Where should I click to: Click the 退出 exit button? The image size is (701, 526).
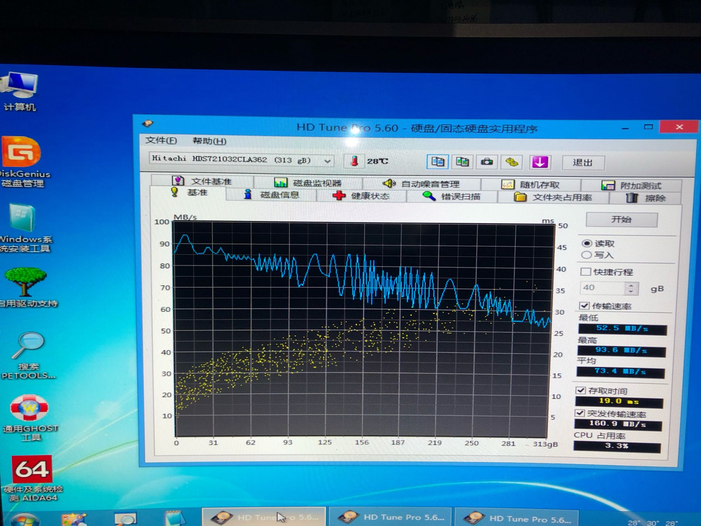583,163
